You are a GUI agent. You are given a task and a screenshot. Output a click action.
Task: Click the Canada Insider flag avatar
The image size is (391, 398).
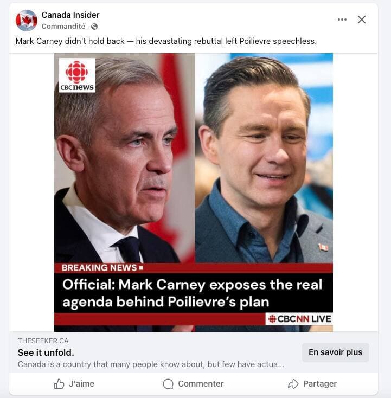click(x=26, y=21)
